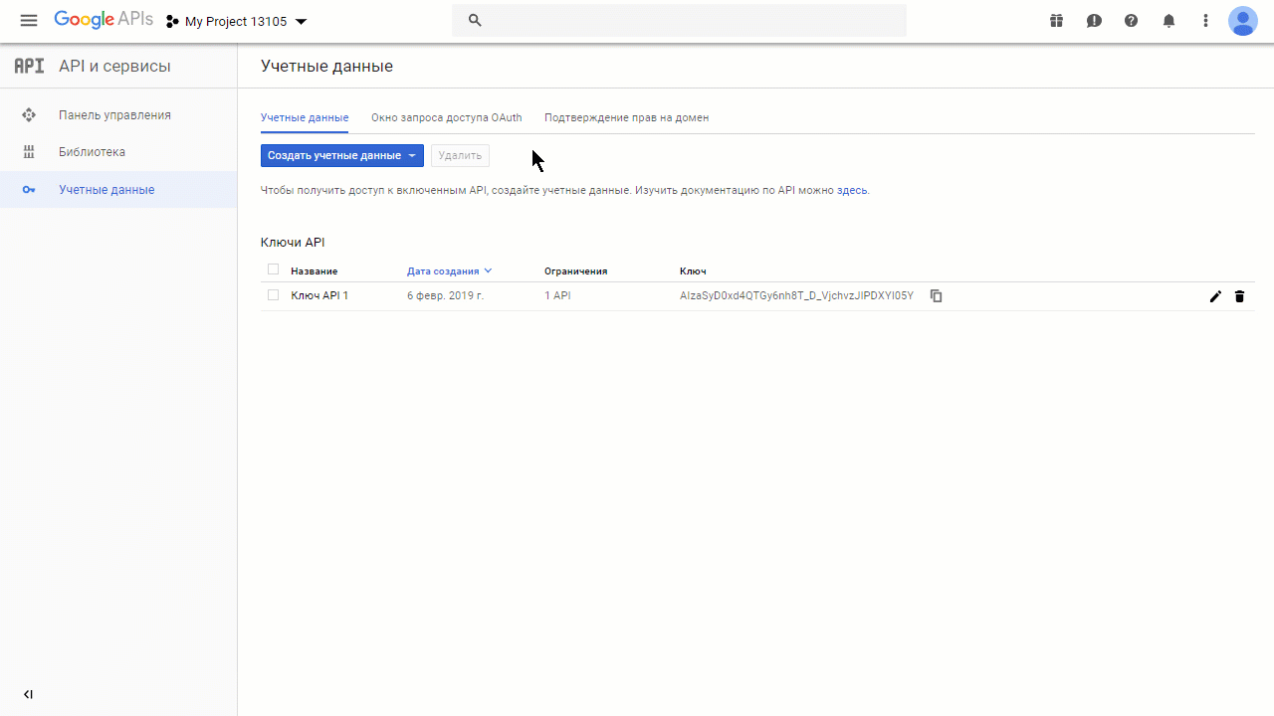Screen dimensions: 1274x716
Task: Click the Удалить button
Action: click(460, 155)
